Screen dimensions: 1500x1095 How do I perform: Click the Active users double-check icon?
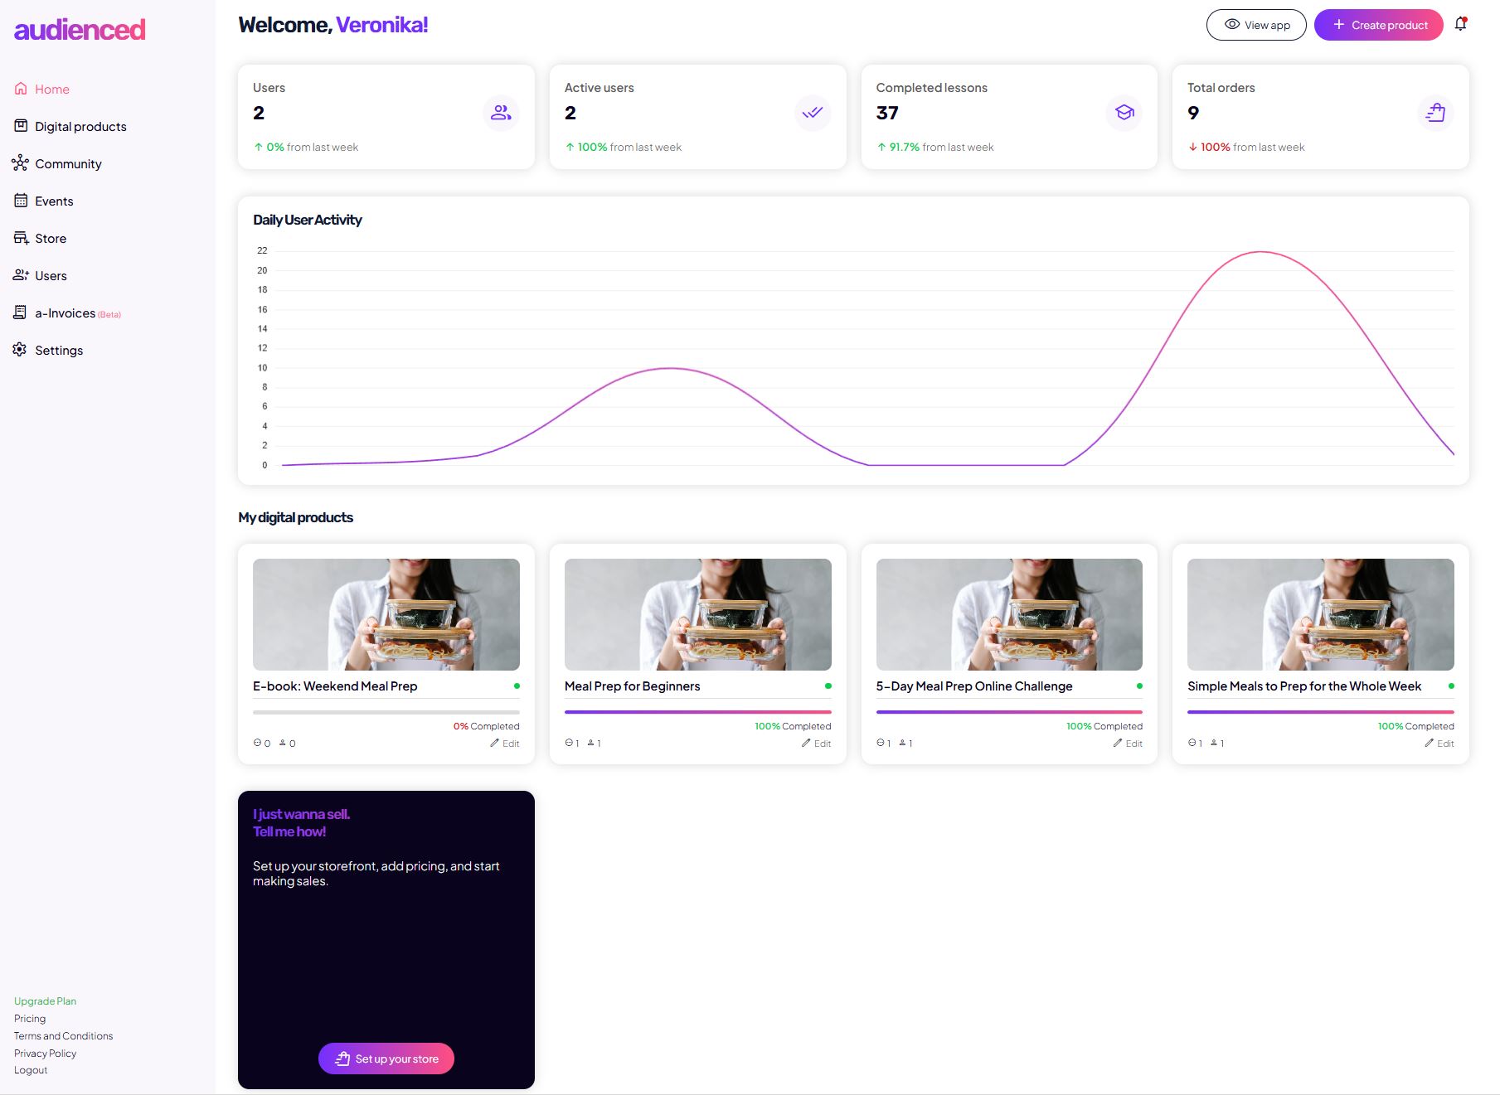click(812, 113)
